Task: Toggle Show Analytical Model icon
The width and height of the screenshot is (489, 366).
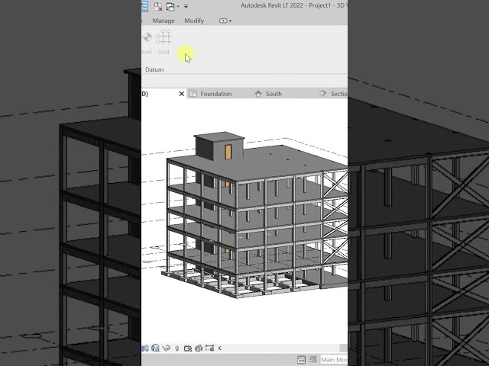Action: pos(199,348)
